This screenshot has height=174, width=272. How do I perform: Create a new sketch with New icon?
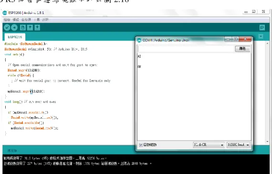pos(23,27)
